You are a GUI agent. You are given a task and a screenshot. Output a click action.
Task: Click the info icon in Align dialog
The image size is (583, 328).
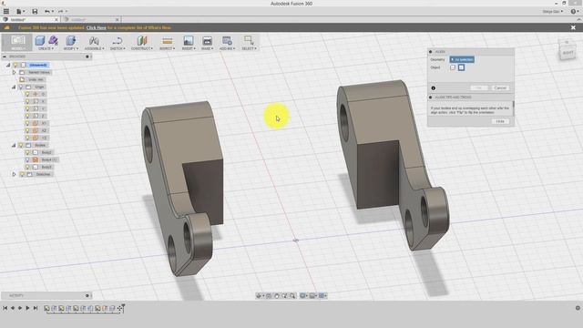tap(434, 88)
